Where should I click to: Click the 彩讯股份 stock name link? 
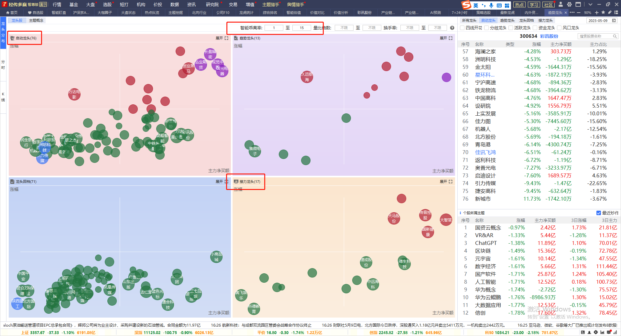(549, 36)
